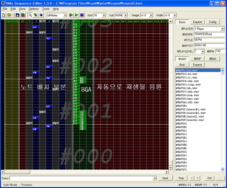This screenshot has height=188, width=227.
Task: Click the browse ... button
Action: [220, 178]
